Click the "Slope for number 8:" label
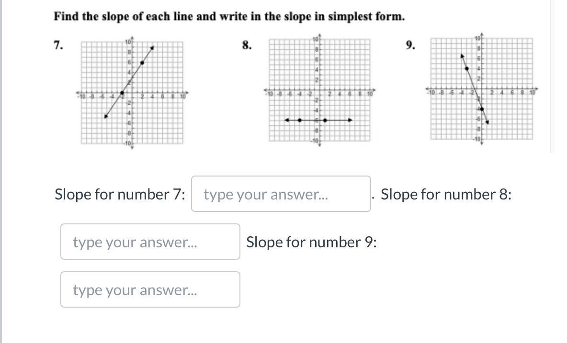 coord(446,194)
